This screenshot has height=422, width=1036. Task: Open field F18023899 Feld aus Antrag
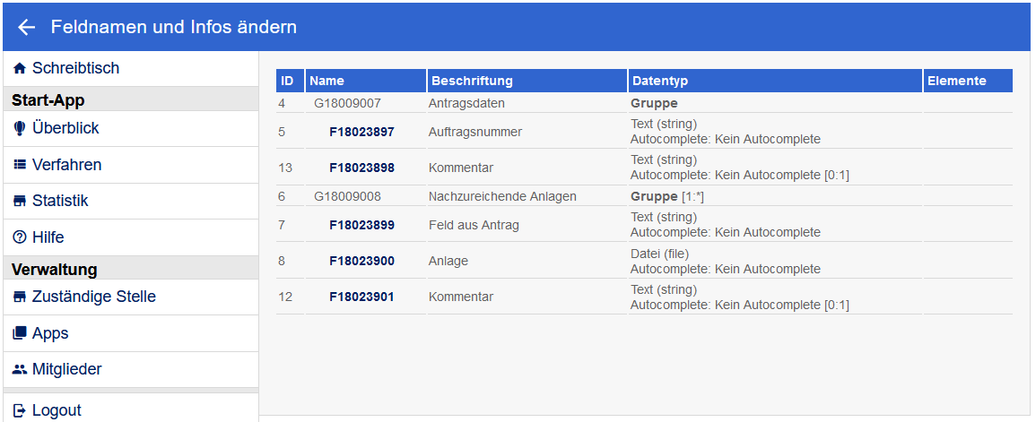pos(361,225)
